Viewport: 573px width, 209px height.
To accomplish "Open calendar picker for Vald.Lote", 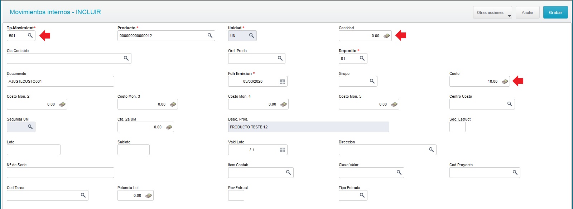I will pos(282,150).
